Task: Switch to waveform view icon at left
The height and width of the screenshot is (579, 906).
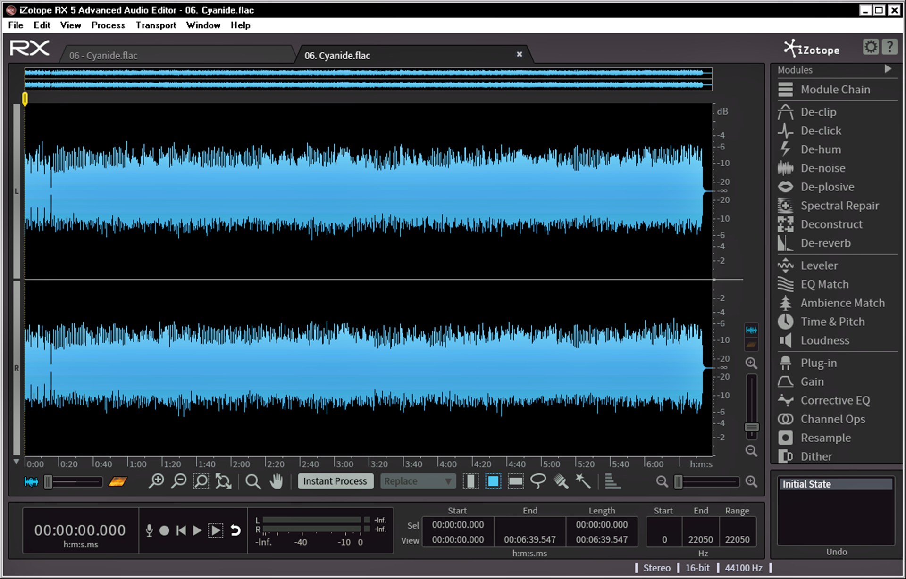Action: [x=31, y=481]
